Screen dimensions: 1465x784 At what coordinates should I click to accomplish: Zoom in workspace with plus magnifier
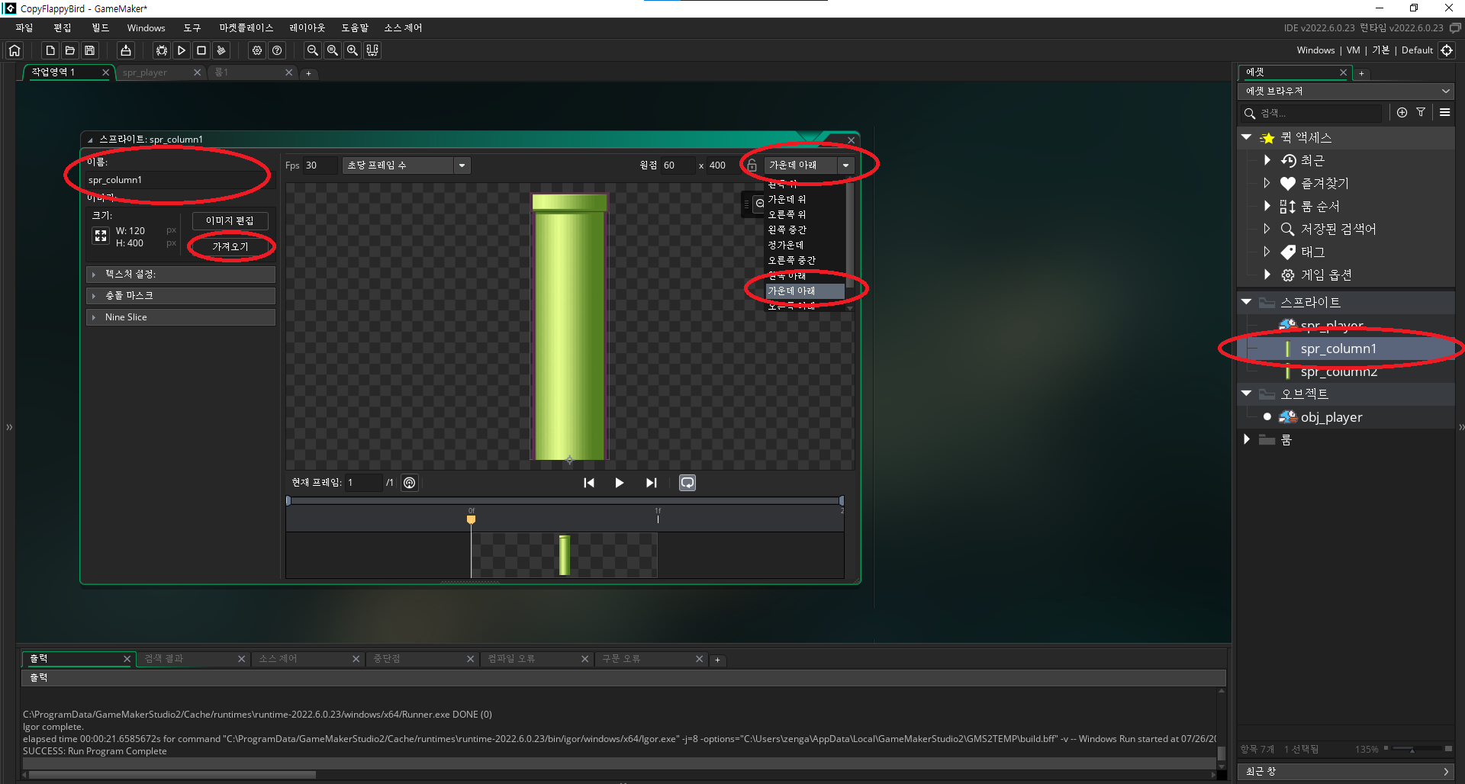click(353, 50)
